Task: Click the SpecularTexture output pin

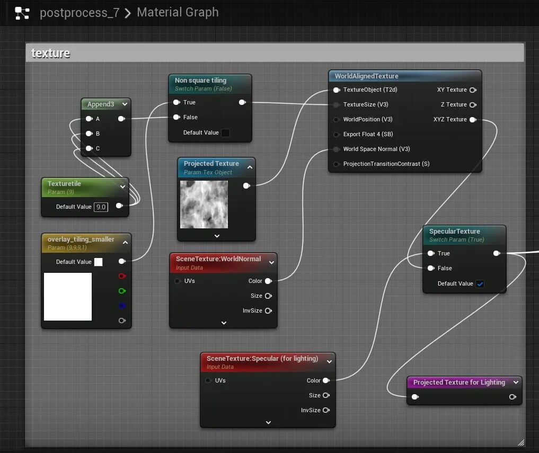Action: point(497,253)
